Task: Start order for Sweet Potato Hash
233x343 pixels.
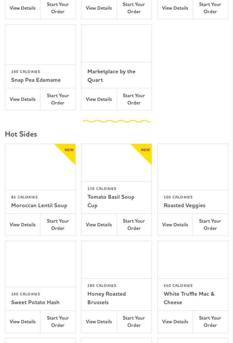Action: pos(58,321)
